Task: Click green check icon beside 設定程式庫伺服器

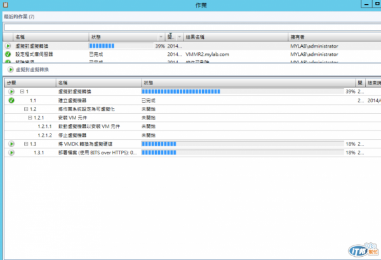Action: click(x=8, y=54)
